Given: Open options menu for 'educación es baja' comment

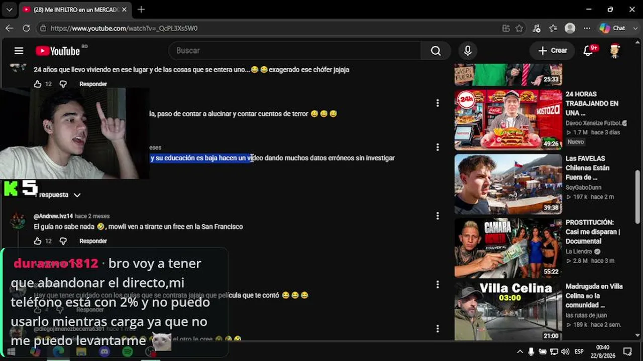Looking at the screenshot, I should [438, 147].
